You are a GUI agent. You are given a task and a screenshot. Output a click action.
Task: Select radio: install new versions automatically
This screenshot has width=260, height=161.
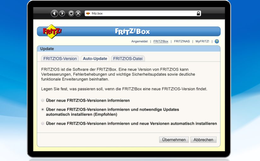click(43, 123)
